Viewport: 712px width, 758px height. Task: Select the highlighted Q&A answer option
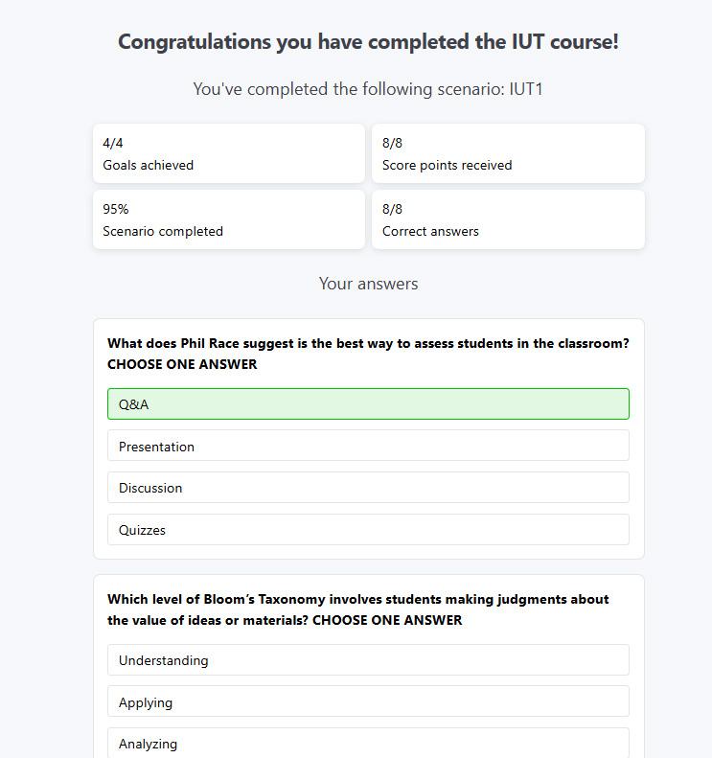[368, 404]
